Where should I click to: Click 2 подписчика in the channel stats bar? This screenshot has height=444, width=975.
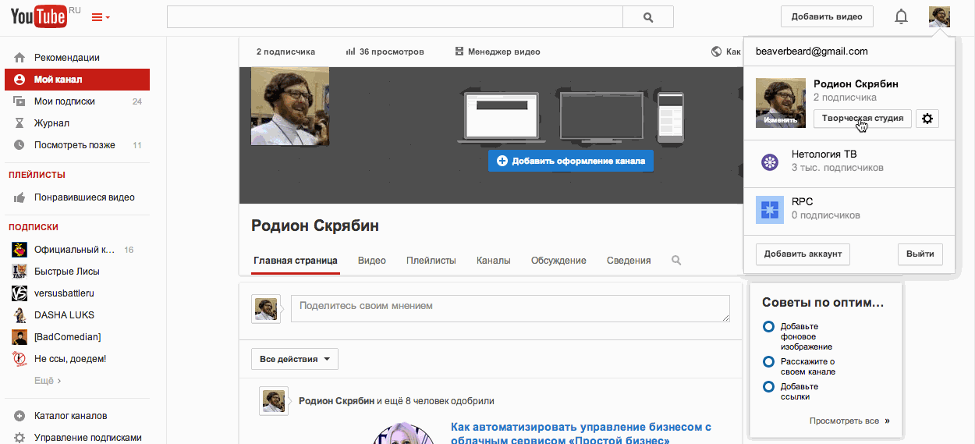click(x=285, y=52)
